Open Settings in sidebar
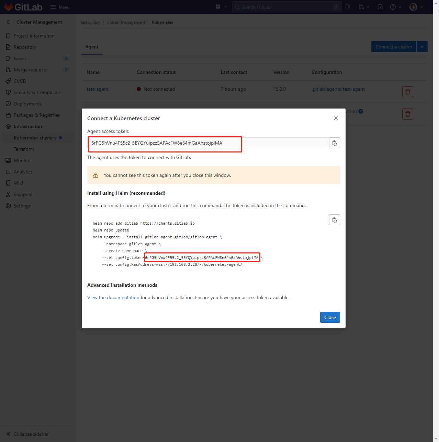The width and height of the screenshot is (439, 442). click(x=38, y=206)
